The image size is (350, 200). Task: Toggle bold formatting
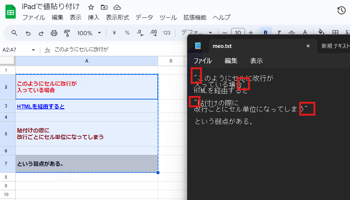pyautogui.click(x=265, y=32)
